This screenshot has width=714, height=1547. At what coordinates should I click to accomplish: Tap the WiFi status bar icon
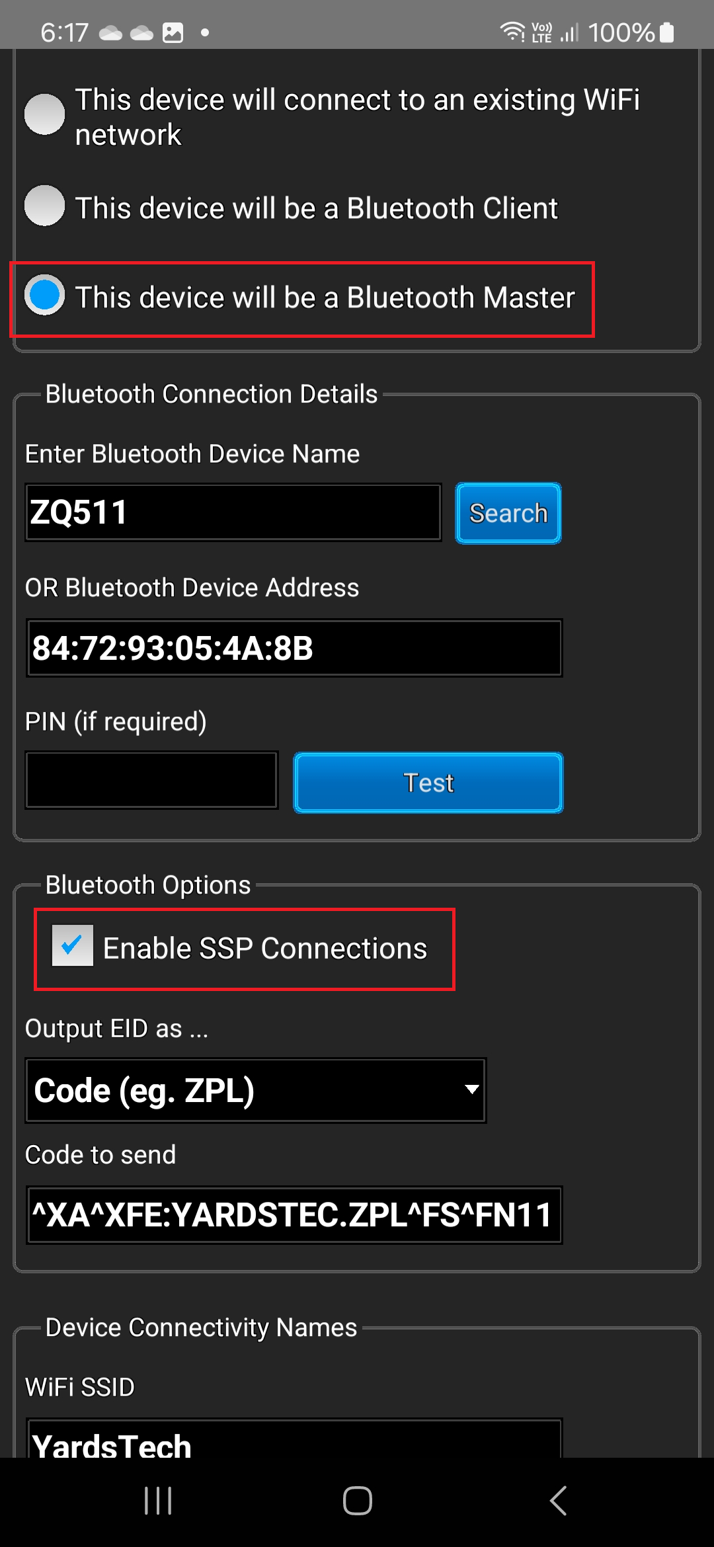pyautogui.click(x=512, y=31)
